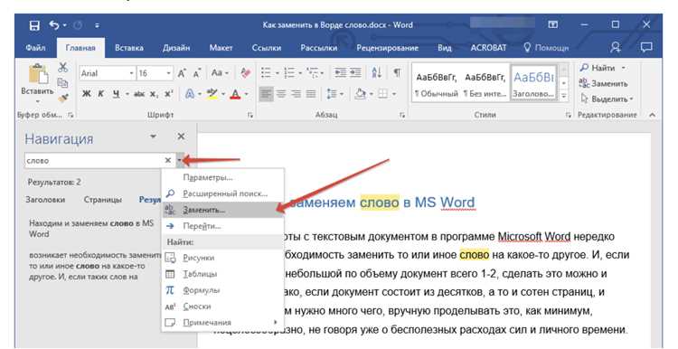Open the Arial font name dropdown
This screenshot has width=678, height=349.
(131, 73)
